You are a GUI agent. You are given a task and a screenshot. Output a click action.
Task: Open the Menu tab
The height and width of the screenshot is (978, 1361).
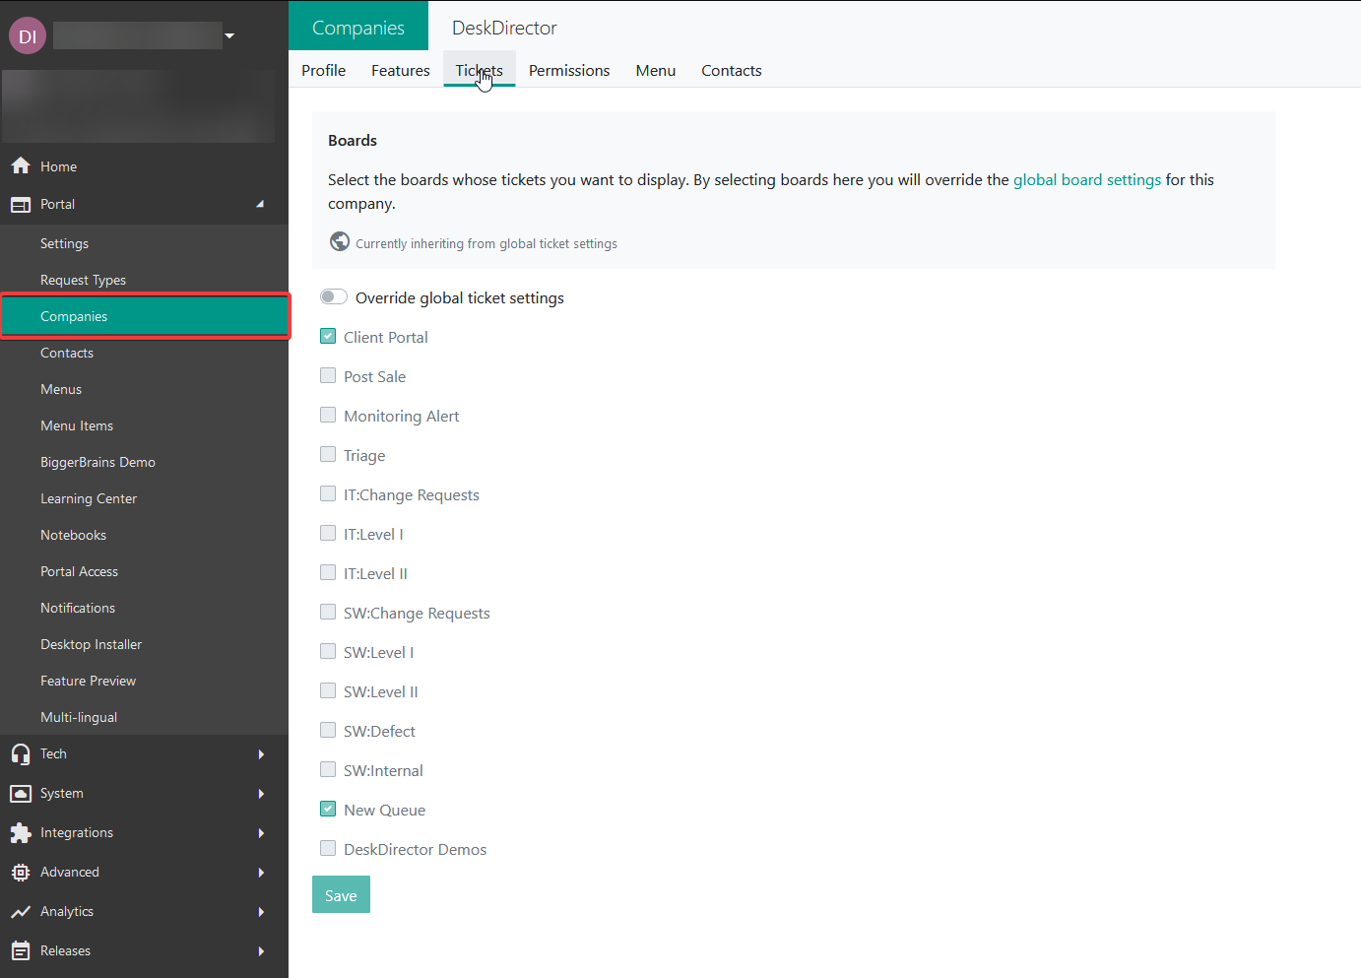pos(656,70)
